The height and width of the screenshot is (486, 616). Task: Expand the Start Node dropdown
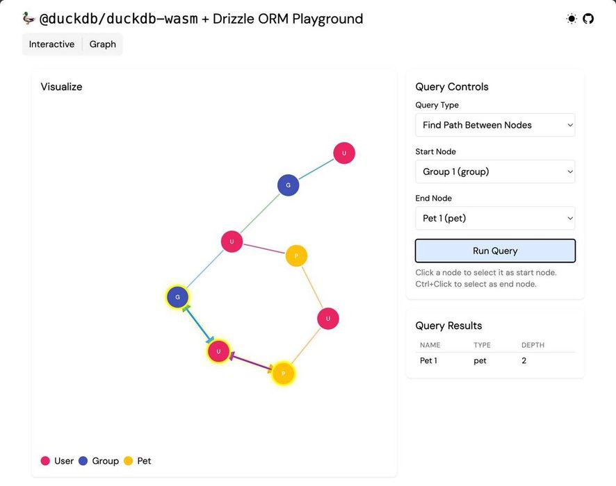[495, 171]
